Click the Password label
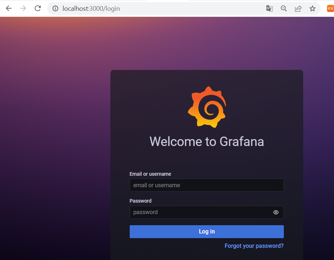 pyautogui.click(x=140, y=201)
